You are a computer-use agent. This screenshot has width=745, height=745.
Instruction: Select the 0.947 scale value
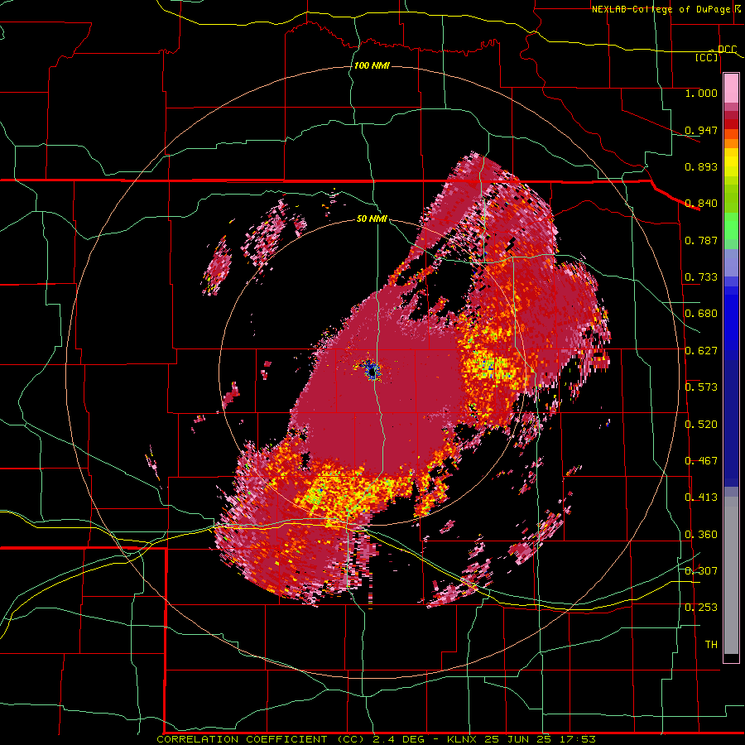(x=701, y=130)
